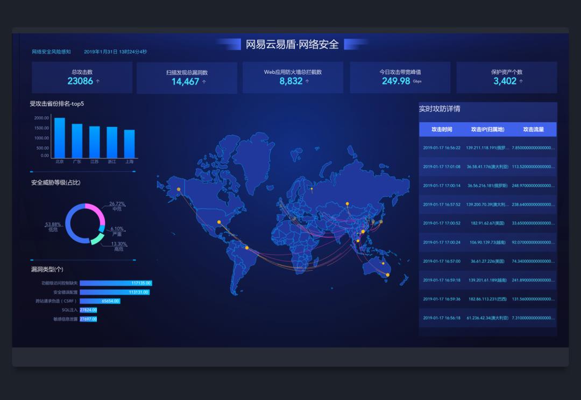
Task: Click the Mongolia-region attack marker on the map
Action: [x=347, y=204]
